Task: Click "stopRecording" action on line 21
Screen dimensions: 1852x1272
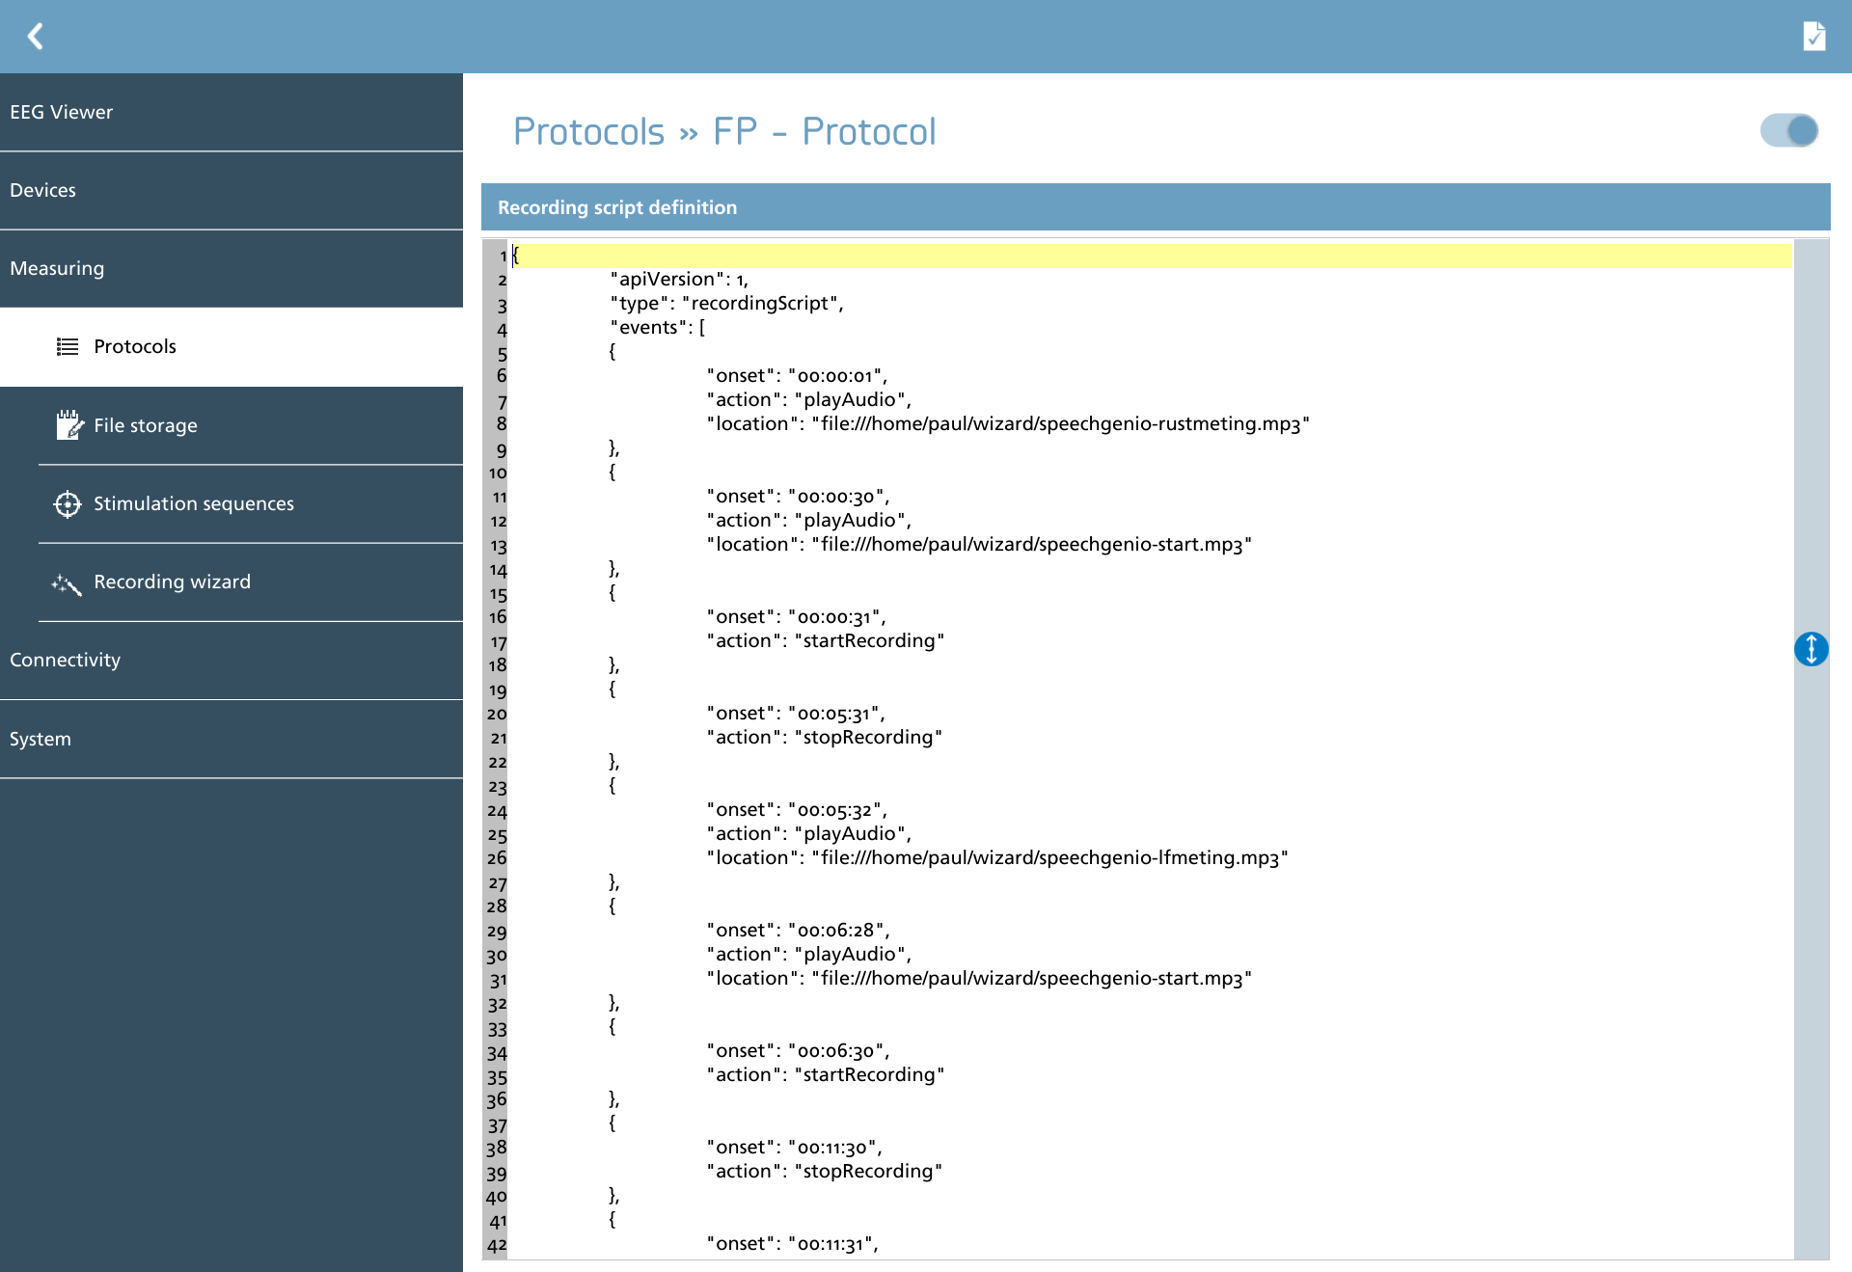Action: click(x=824, y=737)
